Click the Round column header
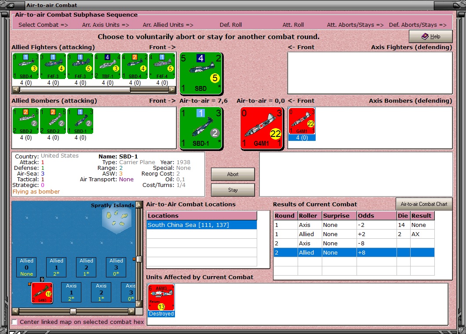The image size is (466, 334). (x=286, y=215)
